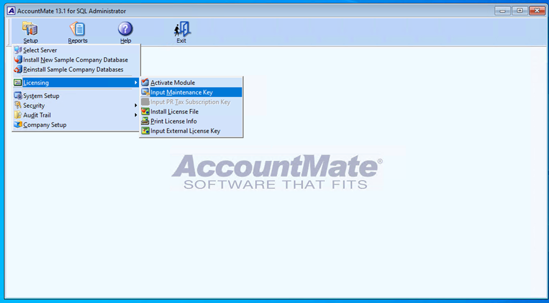Viewport: 549px width, 303px height.
Task: Open System Setup from the menu
Action: (x=41, y=96)
